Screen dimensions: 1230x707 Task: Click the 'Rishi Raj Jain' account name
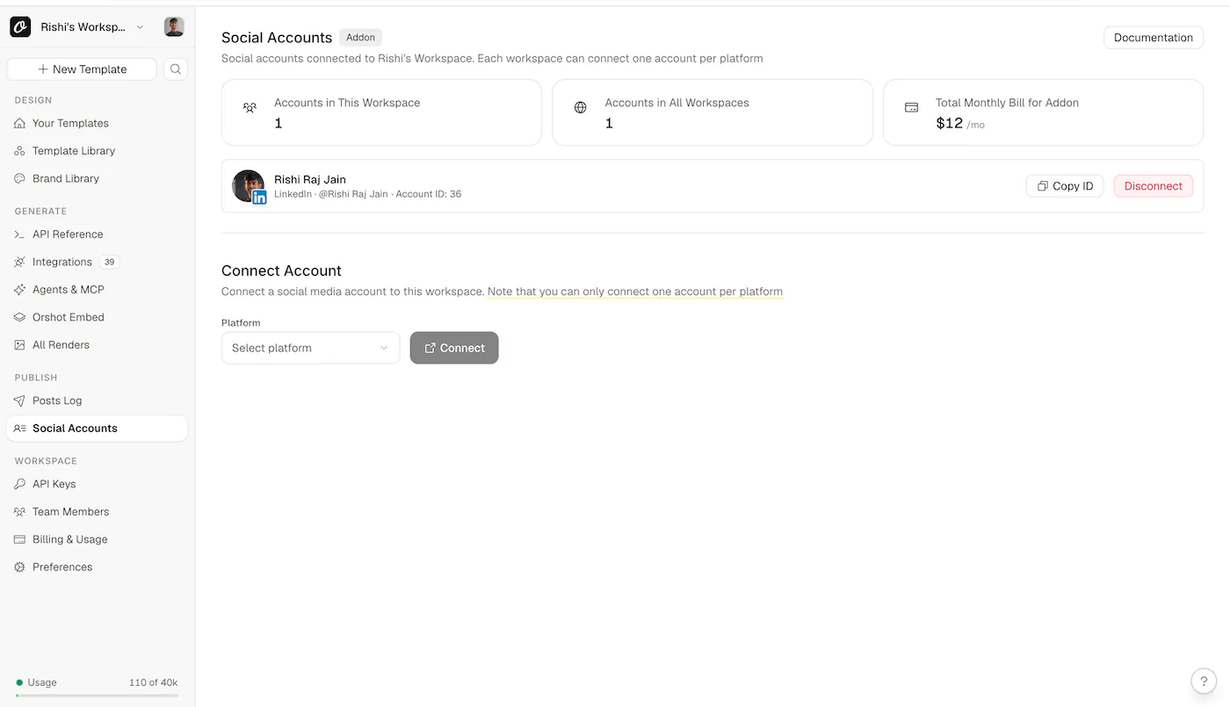point(310,179)
